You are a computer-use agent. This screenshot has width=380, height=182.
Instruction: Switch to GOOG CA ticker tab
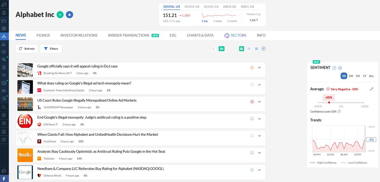(x=211, y=6)
